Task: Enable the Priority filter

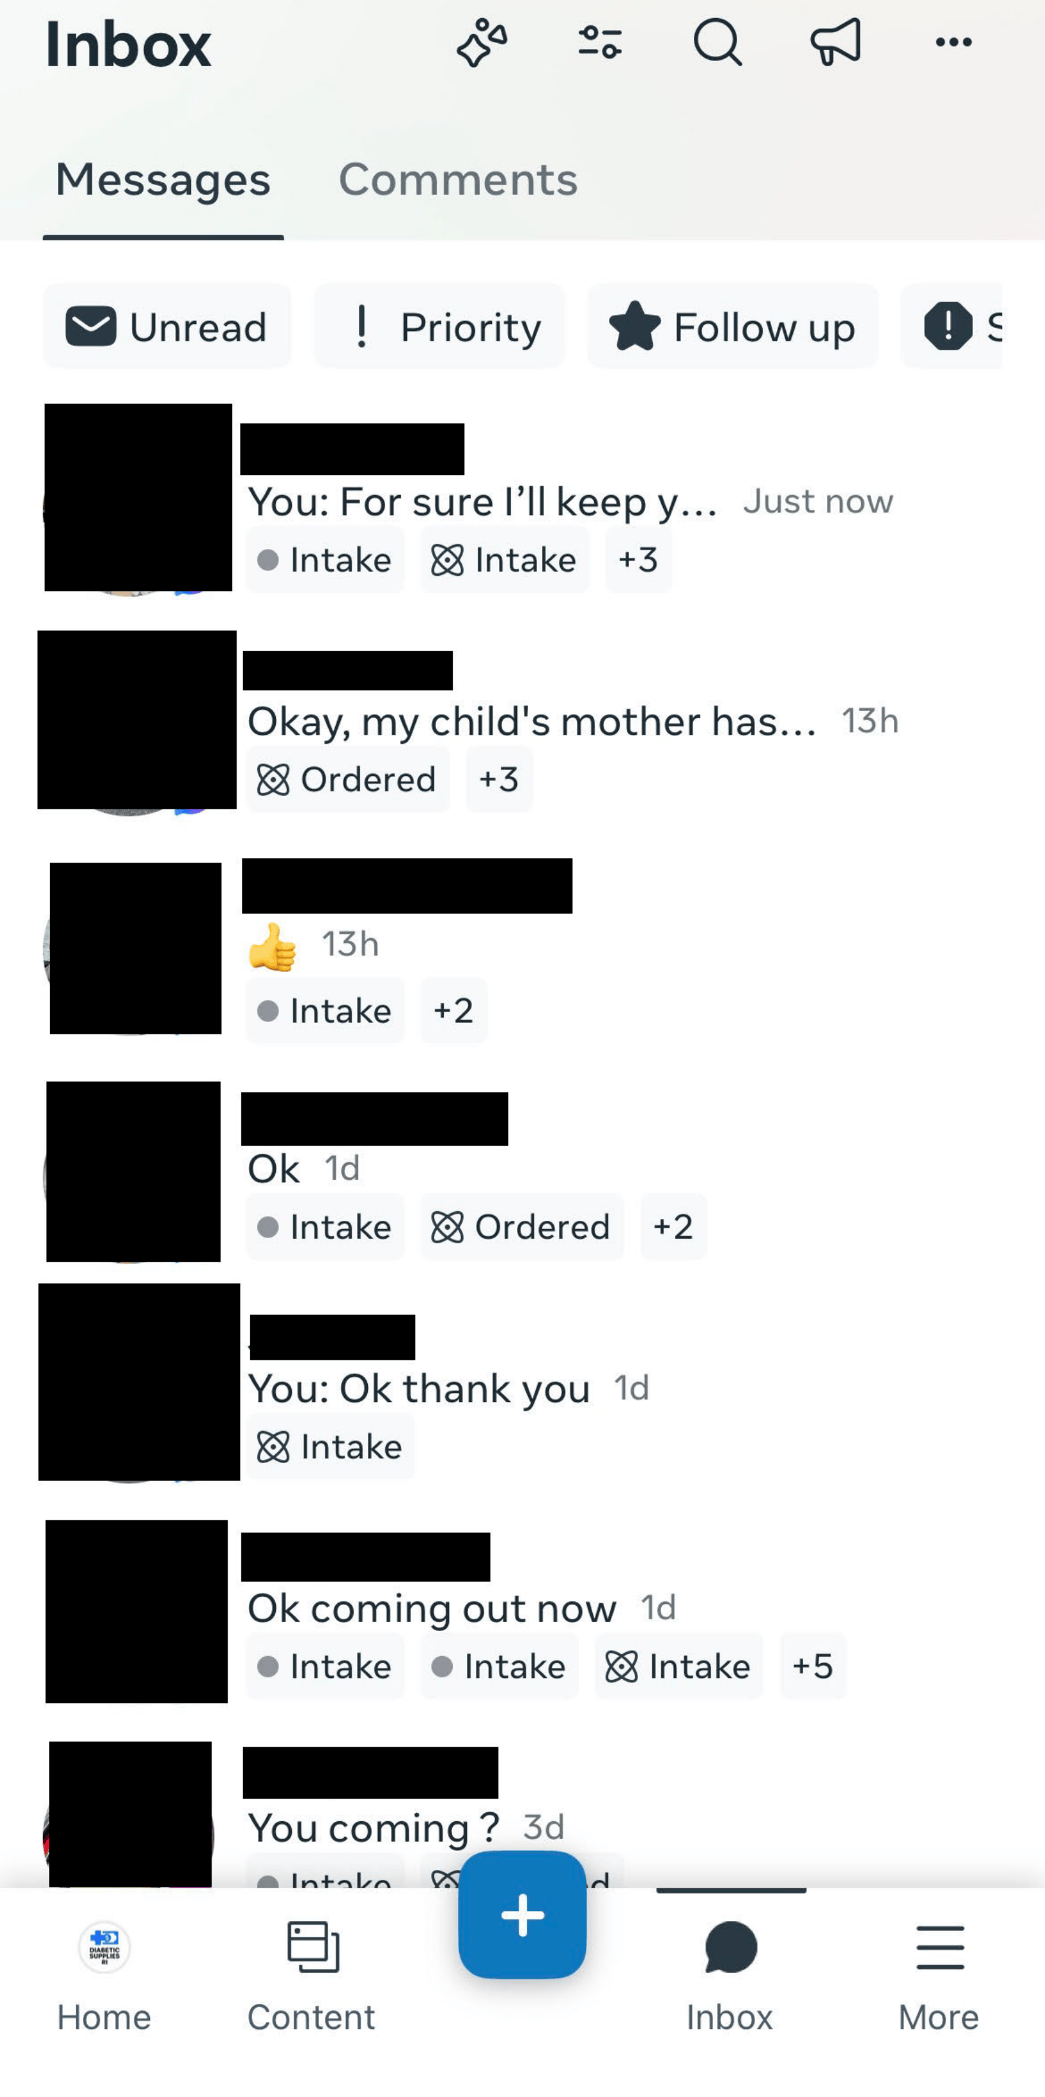Action: coord(440,327)
